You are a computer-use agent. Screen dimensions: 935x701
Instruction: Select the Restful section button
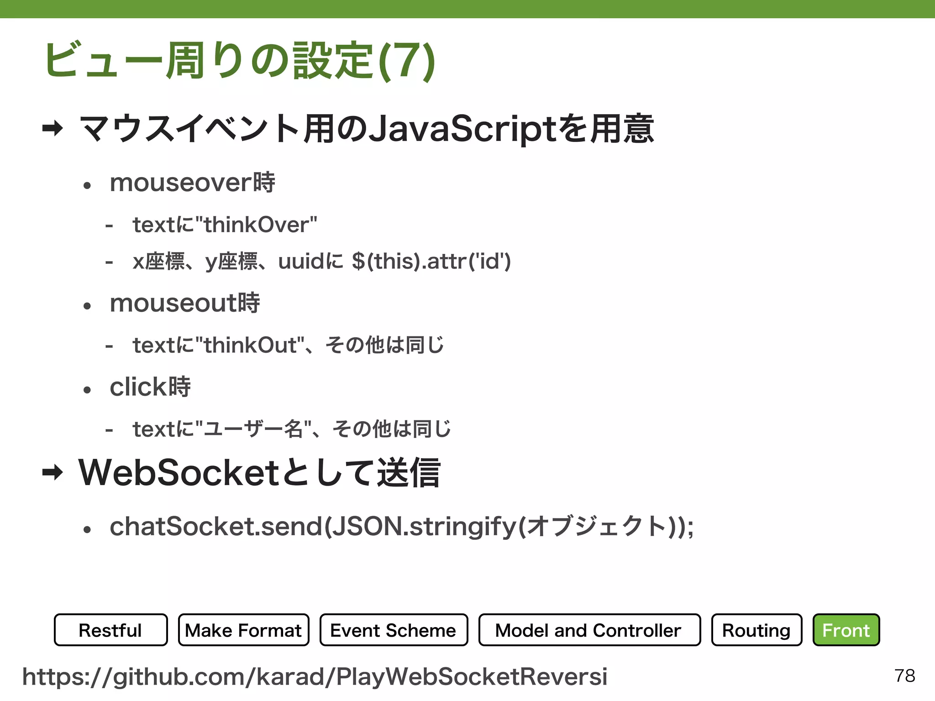pos(110,630)
